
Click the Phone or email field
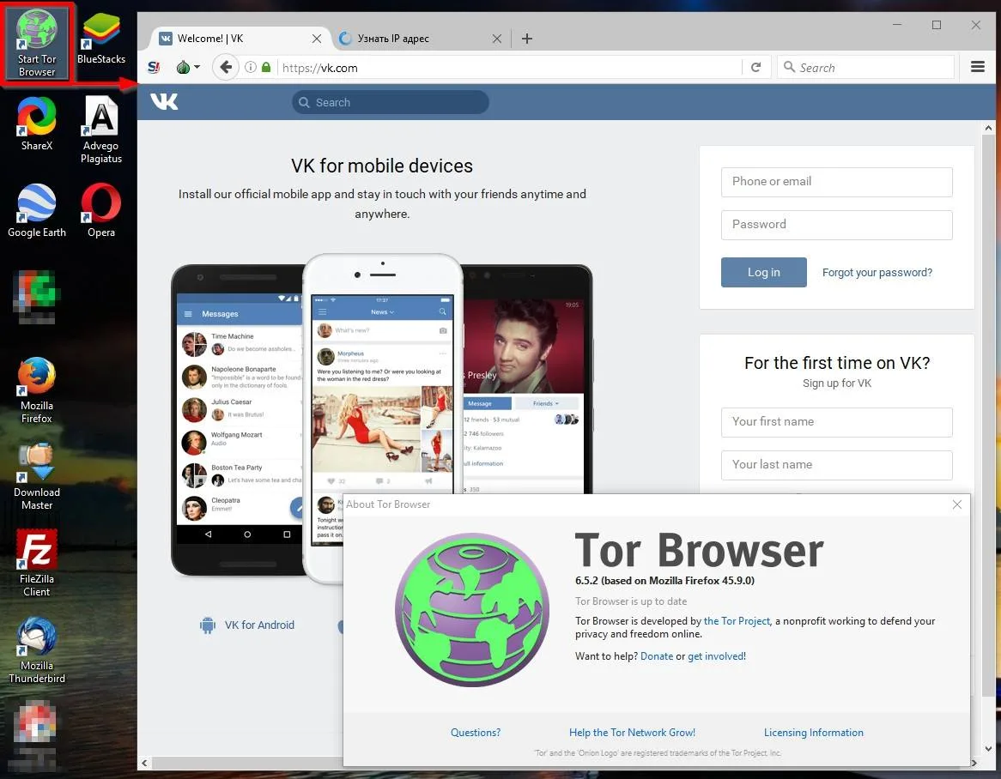[x=836, y=182]
